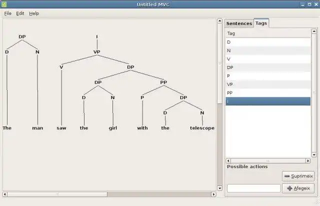Viewport: 320px width, 206px height.
Task: Focus the new tag text field
Action: 253,188
